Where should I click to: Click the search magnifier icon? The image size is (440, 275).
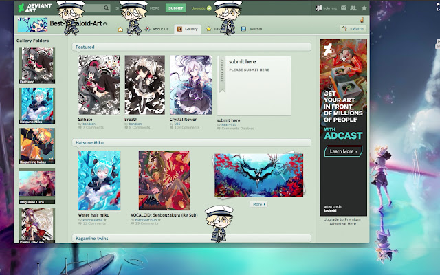click(107, 8)
